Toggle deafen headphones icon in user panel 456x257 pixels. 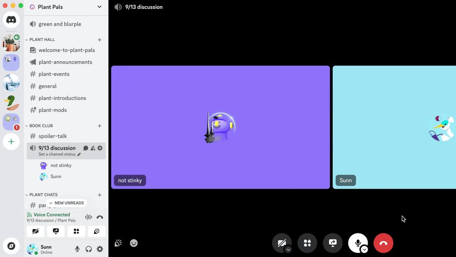coord(89,249)
